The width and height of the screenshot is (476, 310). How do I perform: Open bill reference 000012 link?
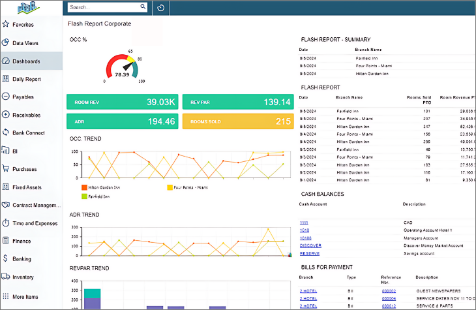[x=389, y=305]
